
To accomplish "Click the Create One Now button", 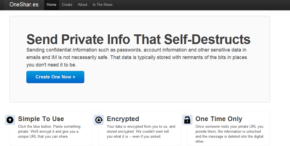I will tap(55, 77).
